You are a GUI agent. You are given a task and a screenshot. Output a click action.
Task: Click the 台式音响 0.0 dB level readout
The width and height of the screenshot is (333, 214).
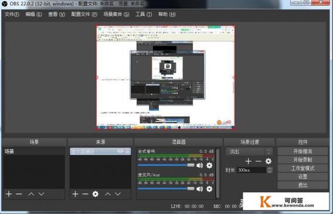pyautogui.click(x=206, y=151)
